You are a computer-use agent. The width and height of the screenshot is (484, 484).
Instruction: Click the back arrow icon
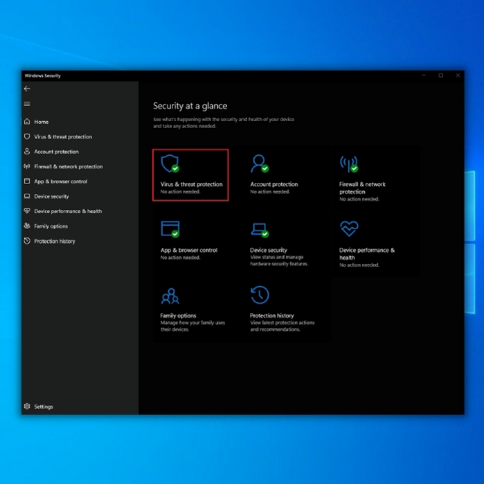[27, 89]
